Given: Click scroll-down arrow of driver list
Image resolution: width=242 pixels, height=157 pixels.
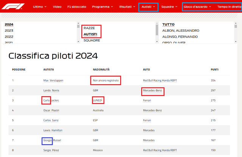Looking at the screenshot, I should (x=236, y=42).
